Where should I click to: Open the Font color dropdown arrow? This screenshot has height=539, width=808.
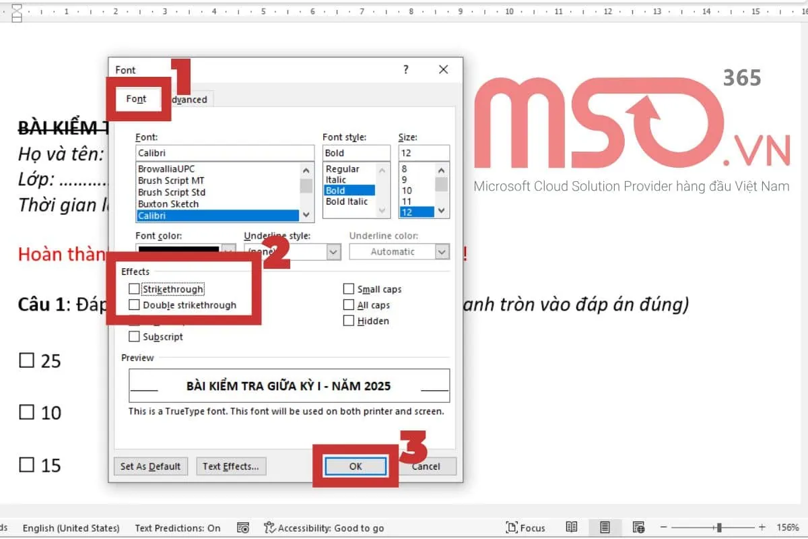point(229,251)
